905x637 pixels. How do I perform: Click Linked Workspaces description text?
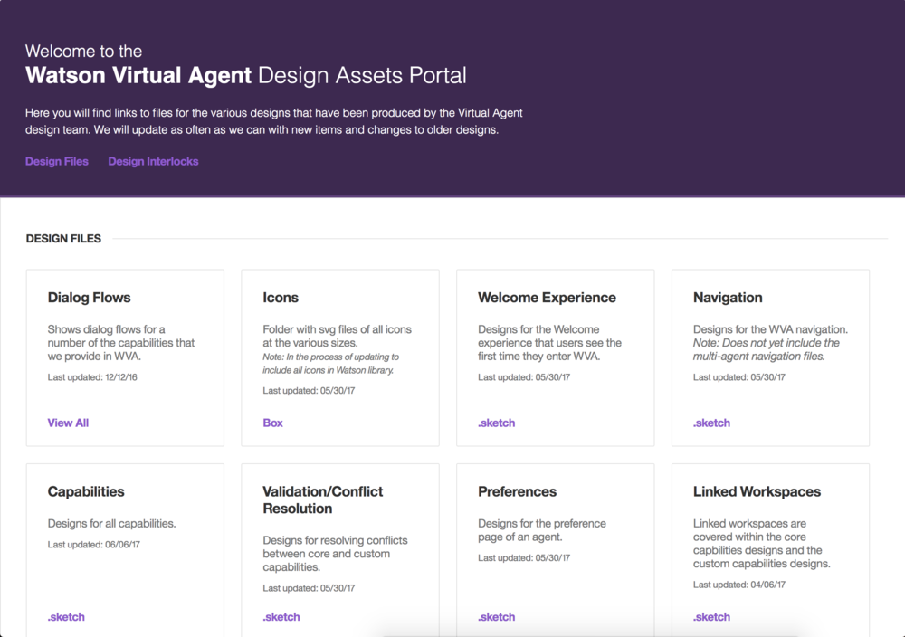[762, 544]
